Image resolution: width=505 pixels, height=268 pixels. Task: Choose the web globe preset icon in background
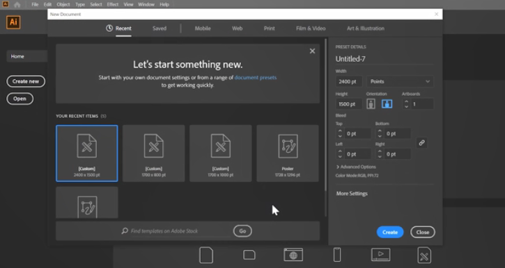click(293, 255)
